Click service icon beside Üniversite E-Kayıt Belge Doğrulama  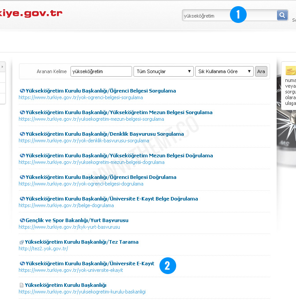tap(22, 199)
